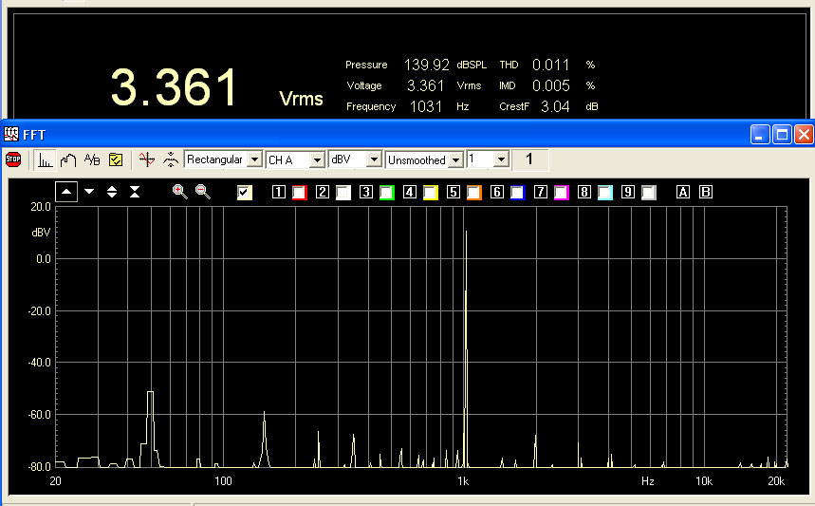815x506 pixels.
Task: Click the red waveform cursor icon
Action: [145, 160]
